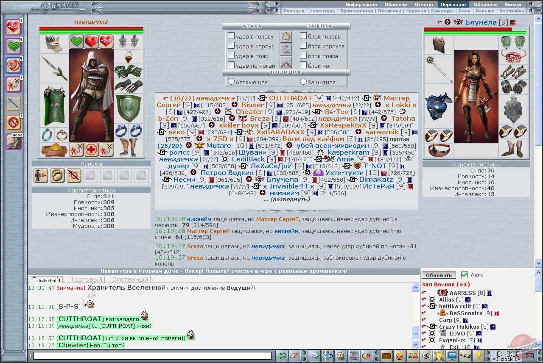Open the 'Инвентарь' menu item
Image resolution: width=543 pixels, height=363 pixels.
(309, 11)
